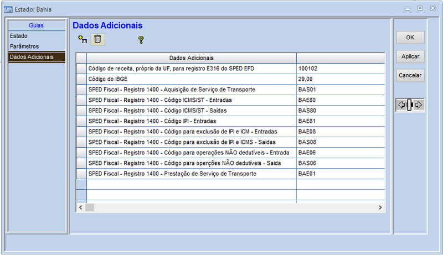Click the right arrow navigation icon

(x=419, y=105)
